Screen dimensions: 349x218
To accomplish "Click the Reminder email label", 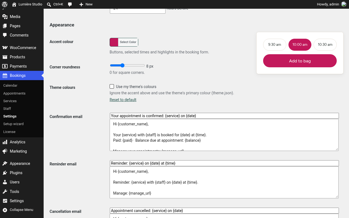I will (x=63, y=164).
